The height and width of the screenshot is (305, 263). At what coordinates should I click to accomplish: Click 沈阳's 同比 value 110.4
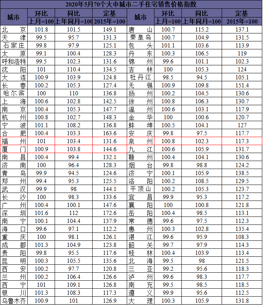pyautogui.click(x=74, y=70)
